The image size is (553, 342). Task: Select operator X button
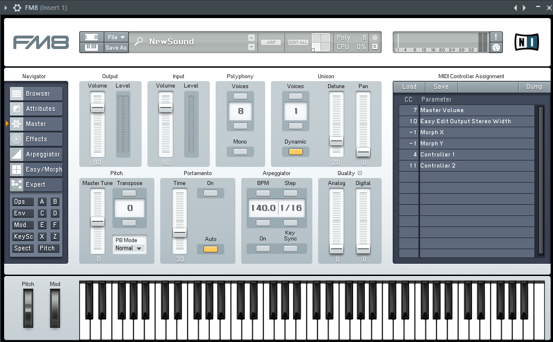point(42,237)
